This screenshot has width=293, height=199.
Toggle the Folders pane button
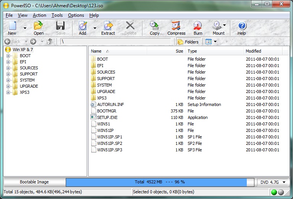pos(188,42)
